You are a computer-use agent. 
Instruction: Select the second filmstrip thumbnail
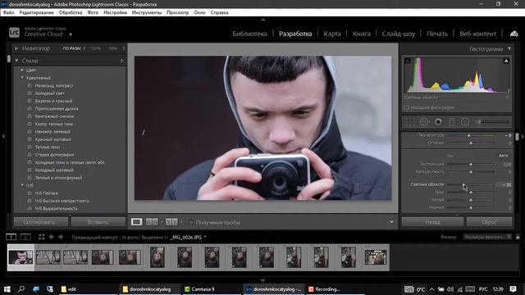coord(48,257)
